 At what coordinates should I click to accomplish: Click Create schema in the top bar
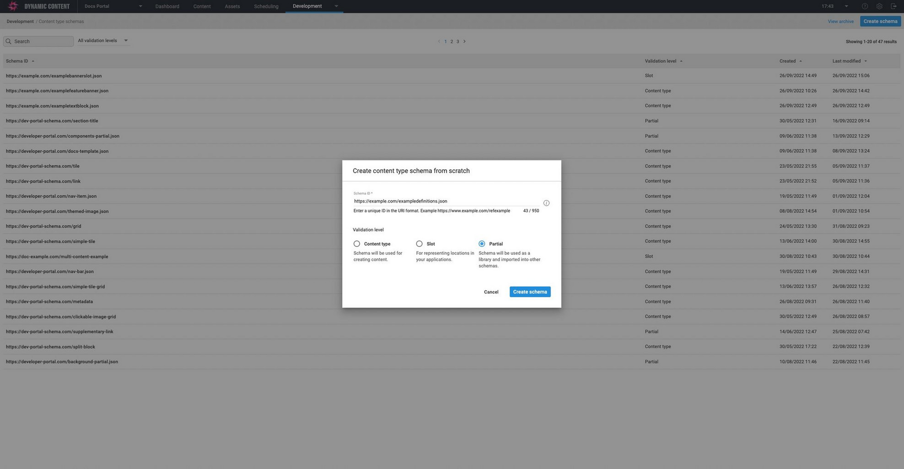[880, 21]
